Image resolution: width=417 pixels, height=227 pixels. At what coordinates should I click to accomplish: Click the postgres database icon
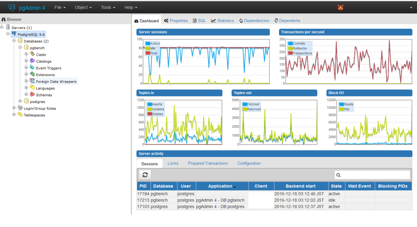26,101
